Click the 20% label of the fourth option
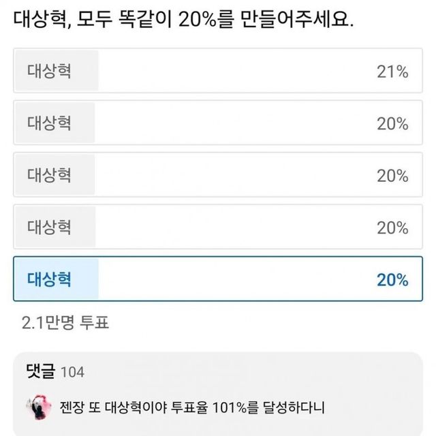The image size is (436, 436). coord(392,228)
